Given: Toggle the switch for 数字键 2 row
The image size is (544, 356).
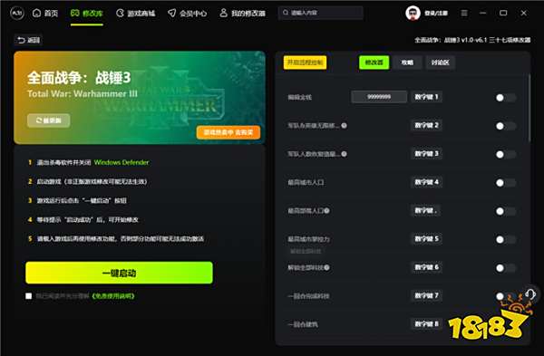Looking at the screenshot, I should 506,126.
